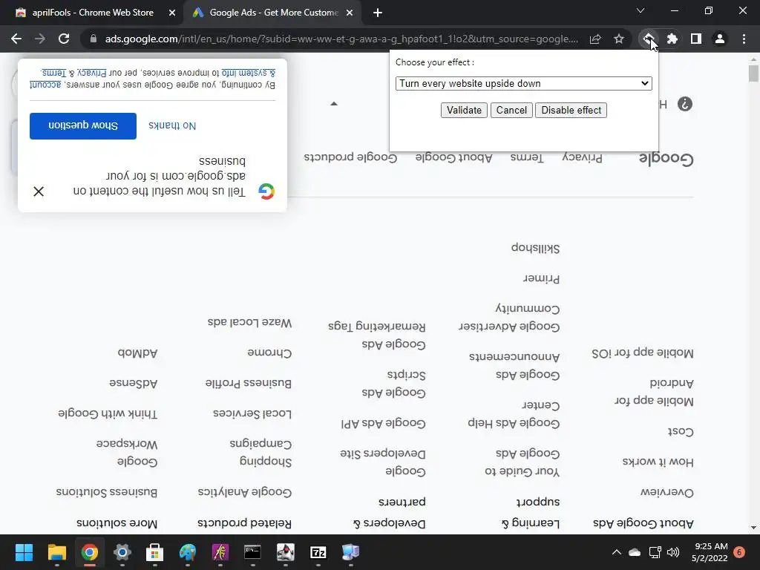The image size is (760, 570).
Task: Close the Google Ads tab
Action: tap(350, 13)
